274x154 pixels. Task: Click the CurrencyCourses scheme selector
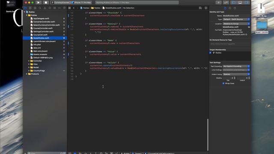60,3
